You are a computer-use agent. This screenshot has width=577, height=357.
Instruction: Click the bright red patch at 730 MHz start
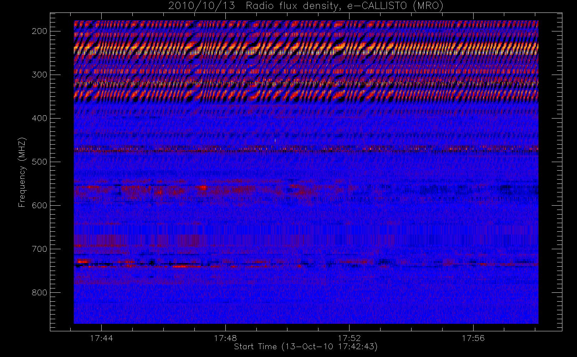pos(83,262)
